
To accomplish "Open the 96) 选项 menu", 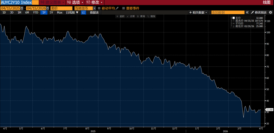I will click(75, 3).
